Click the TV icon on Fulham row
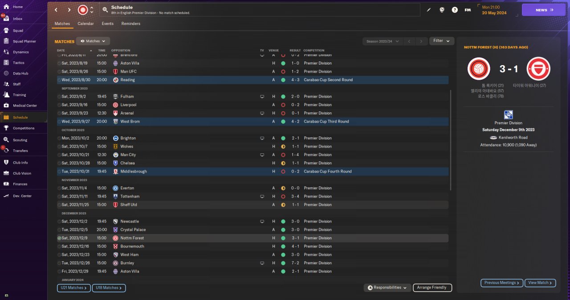 262,96
